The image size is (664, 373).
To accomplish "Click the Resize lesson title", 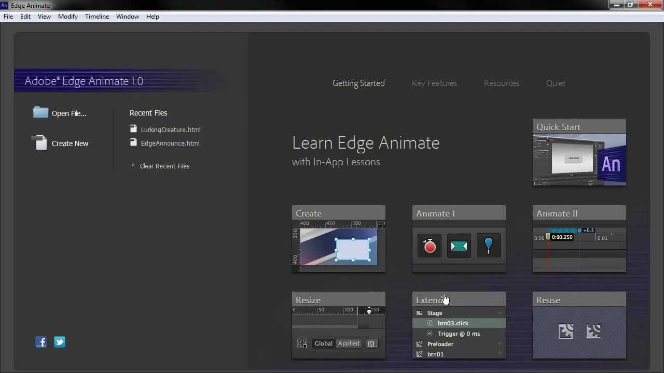I will pyautogui.click(x=308, y=300).
